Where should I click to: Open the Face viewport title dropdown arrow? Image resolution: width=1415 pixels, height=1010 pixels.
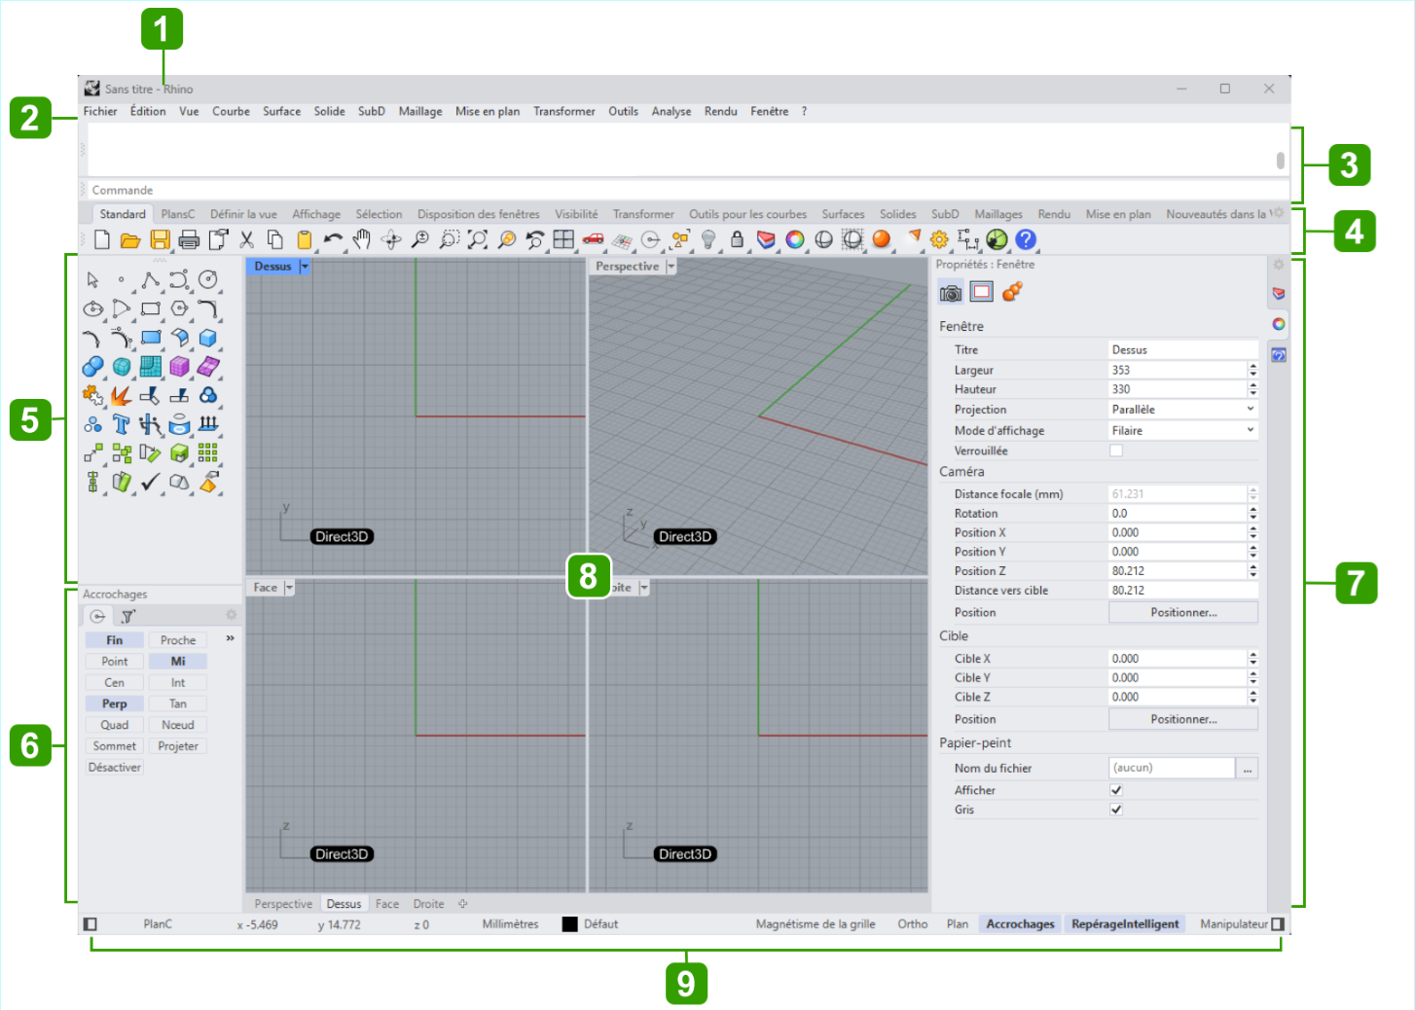click(289, 588)
